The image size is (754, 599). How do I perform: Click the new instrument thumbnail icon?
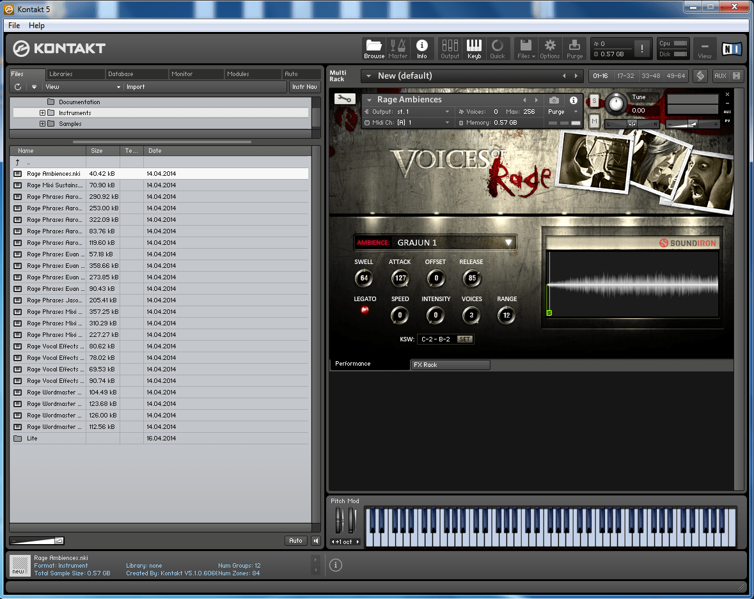[x=20, y=565]
